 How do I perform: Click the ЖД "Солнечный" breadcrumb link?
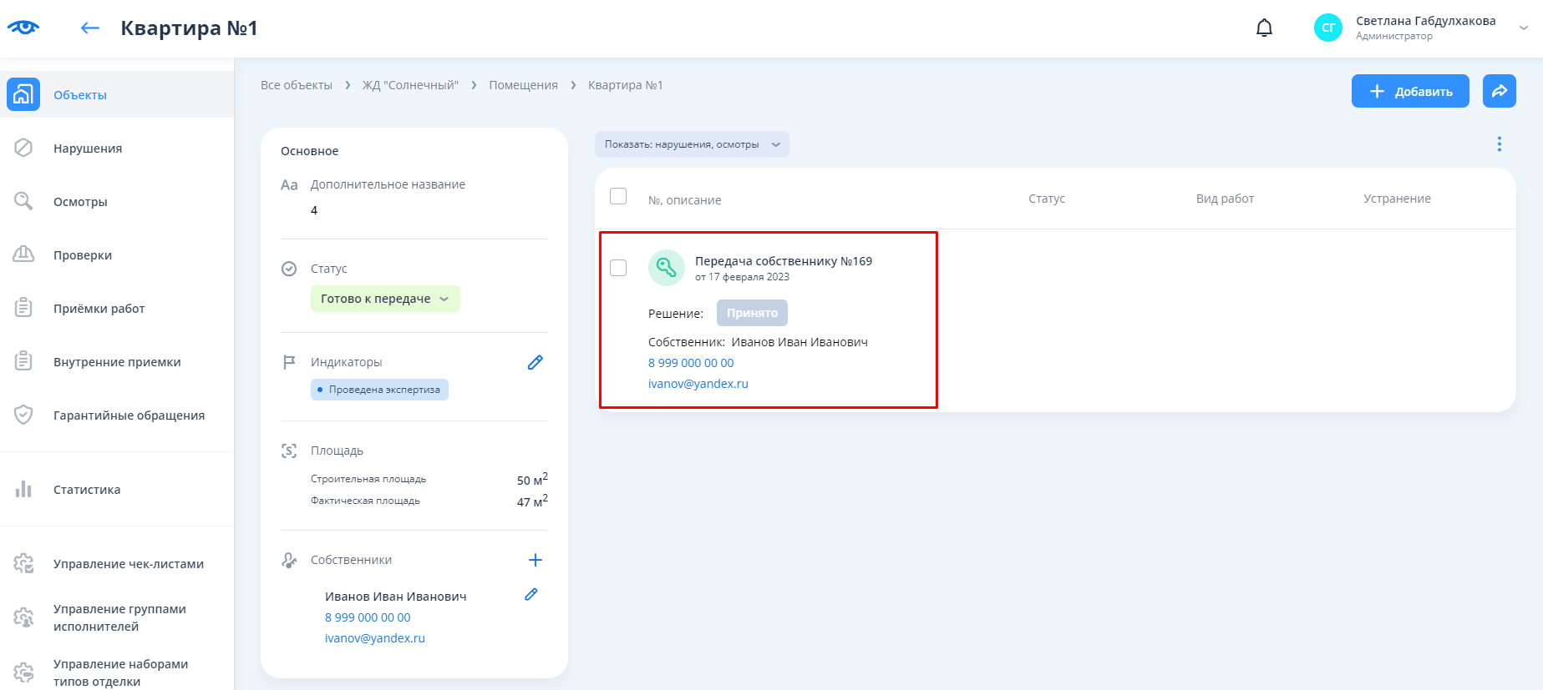(410, 85)
